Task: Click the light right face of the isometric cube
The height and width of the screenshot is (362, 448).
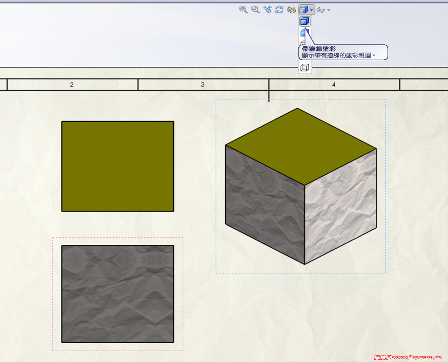Action: [341, 206]
